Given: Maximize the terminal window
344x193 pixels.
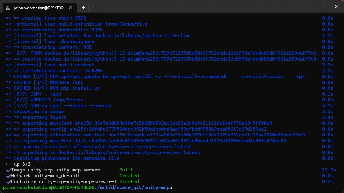Looking at the screenshot, I should (x=322, y=6).
